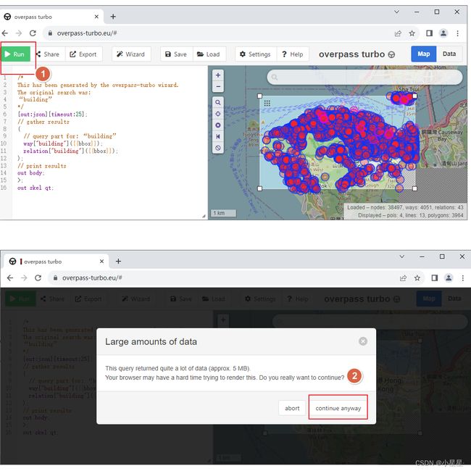Viewport: 471px width, 471px height.
Task: Open new tab in upper browser window
Action: pos(113,17)
